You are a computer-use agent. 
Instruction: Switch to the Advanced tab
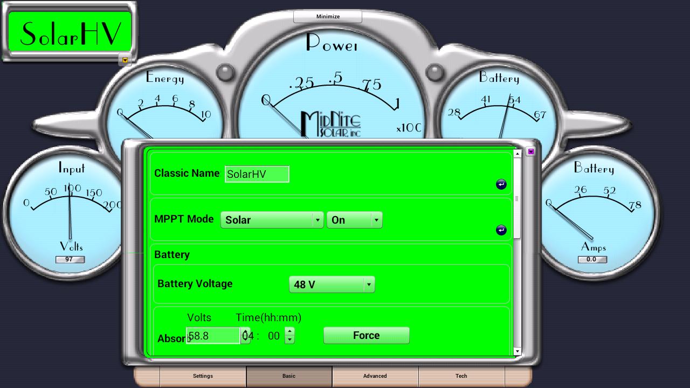(x=375, y=376)
